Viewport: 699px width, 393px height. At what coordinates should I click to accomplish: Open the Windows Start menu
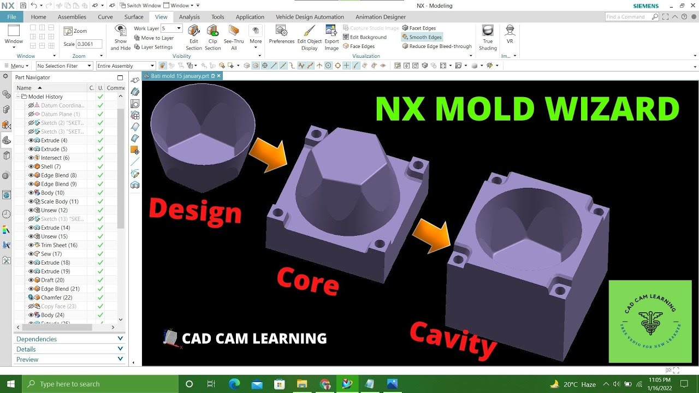point(10,384)
